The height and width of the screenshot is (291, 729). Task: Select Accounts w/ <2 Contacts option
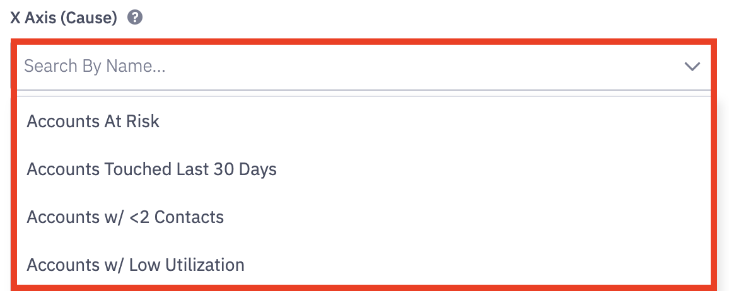click(125, 217)
